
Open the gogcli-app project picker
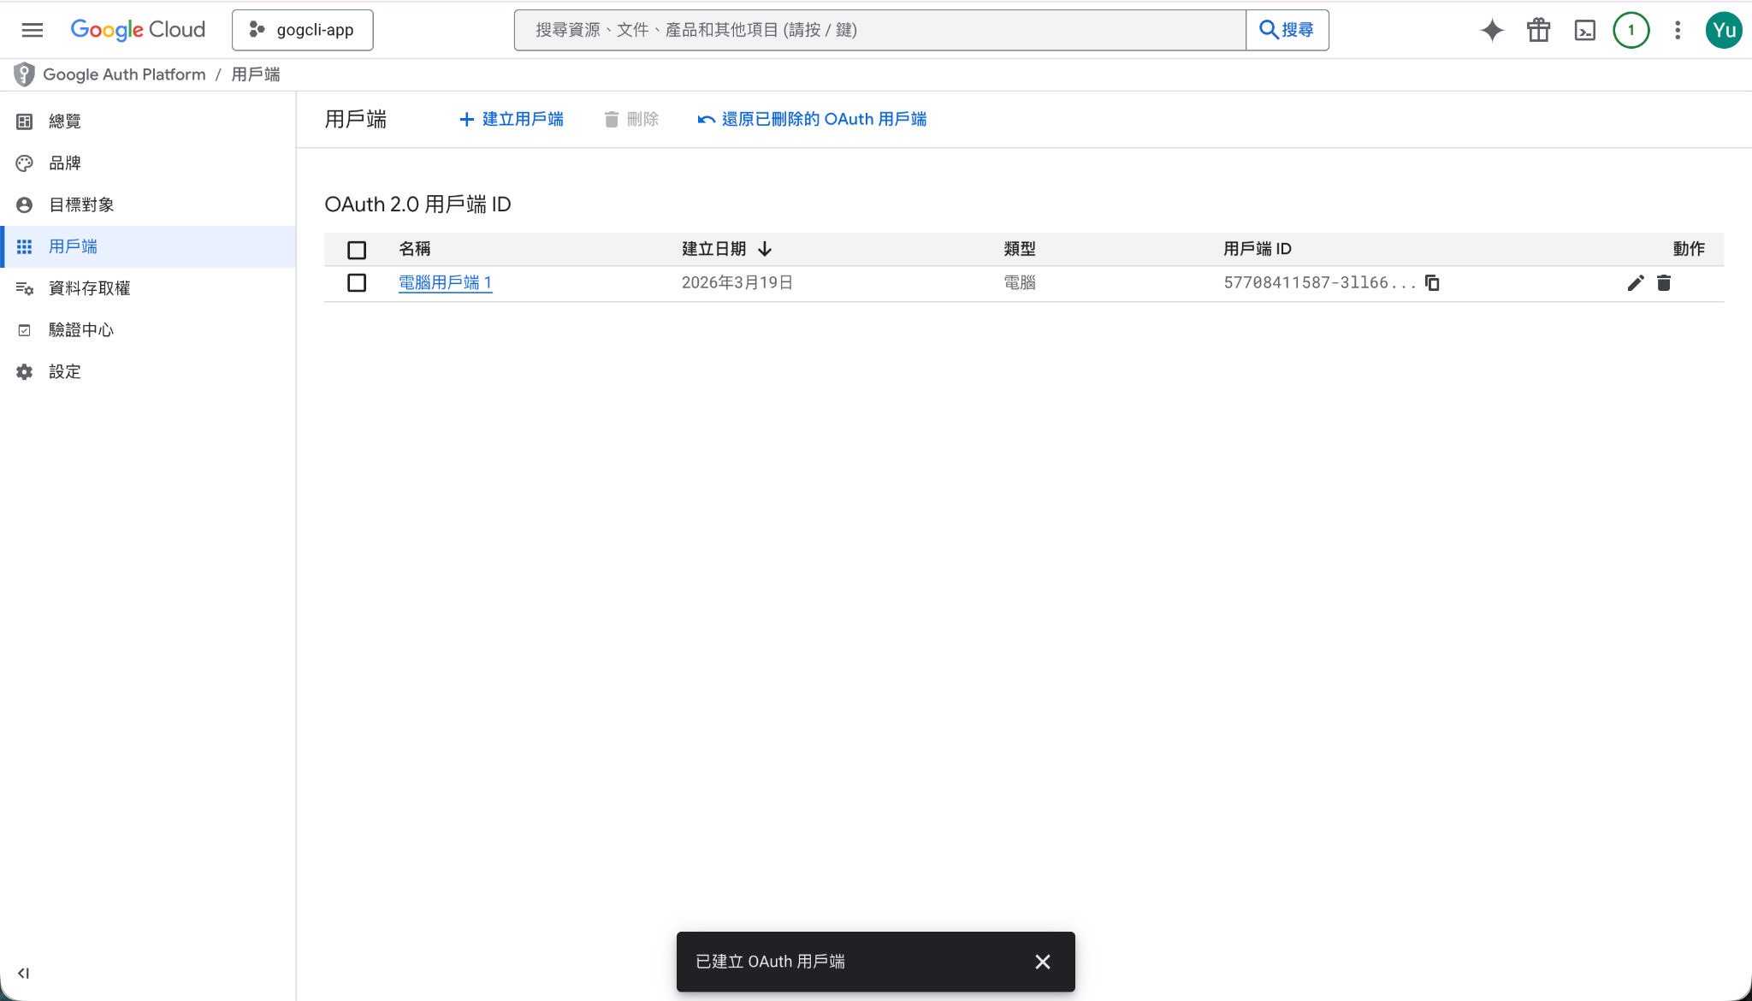click(x=302, y=30)
